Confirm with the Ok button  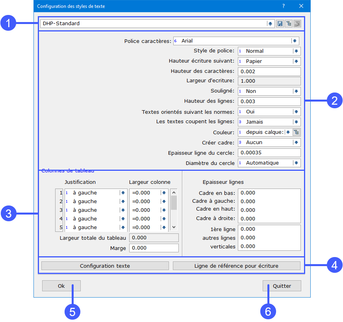61,286
